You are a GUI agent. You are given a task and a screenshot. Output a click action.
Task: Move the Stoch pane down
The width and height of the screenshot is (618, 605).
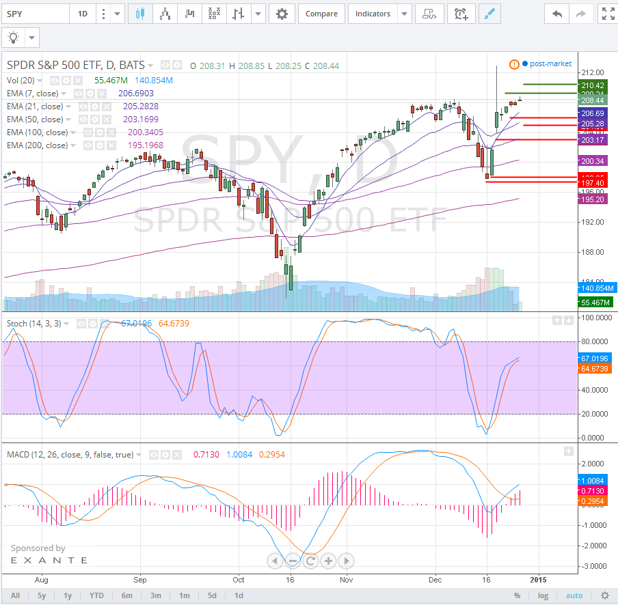(568, 320)
